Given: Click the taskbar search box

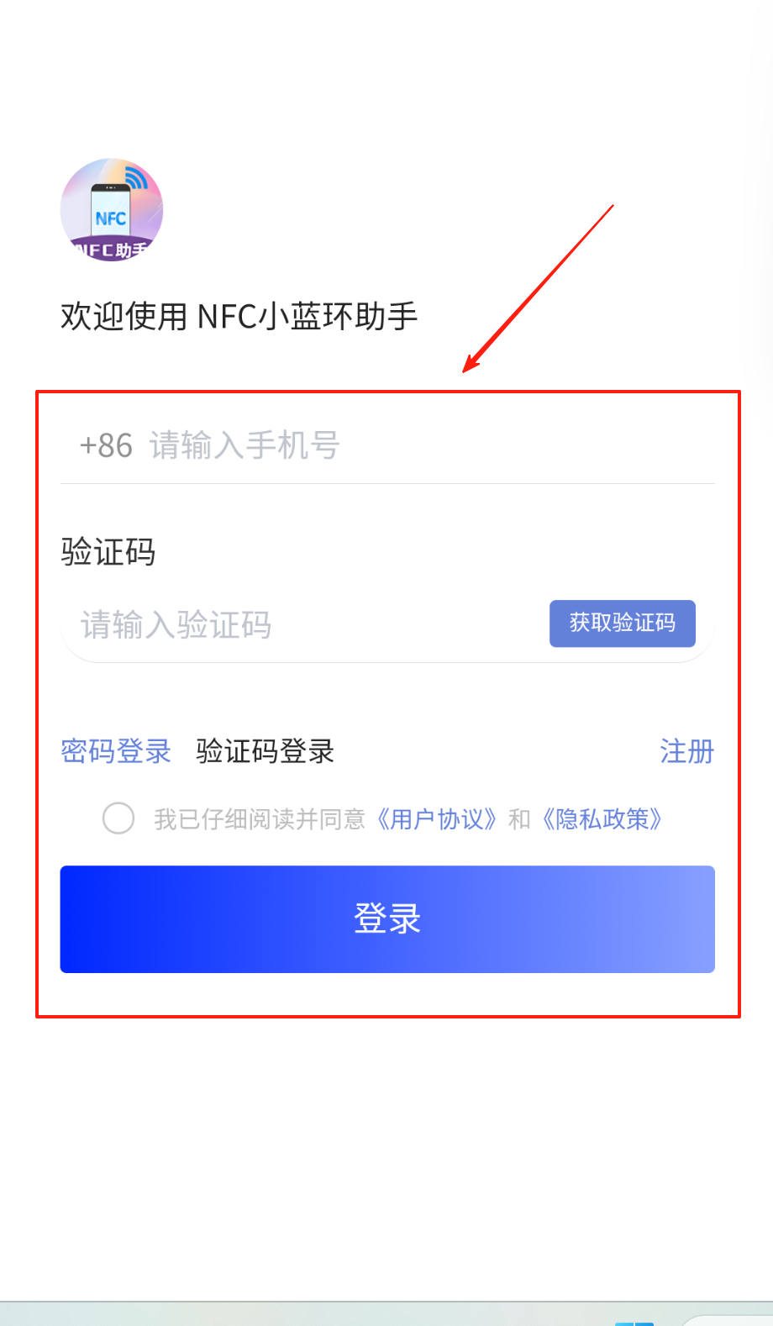Looking at the screenshot, I should 727,1321.
